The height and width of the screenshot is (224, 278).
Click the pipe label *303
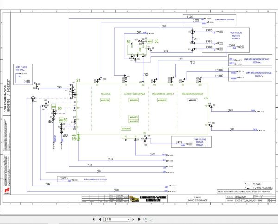[99, 171]
